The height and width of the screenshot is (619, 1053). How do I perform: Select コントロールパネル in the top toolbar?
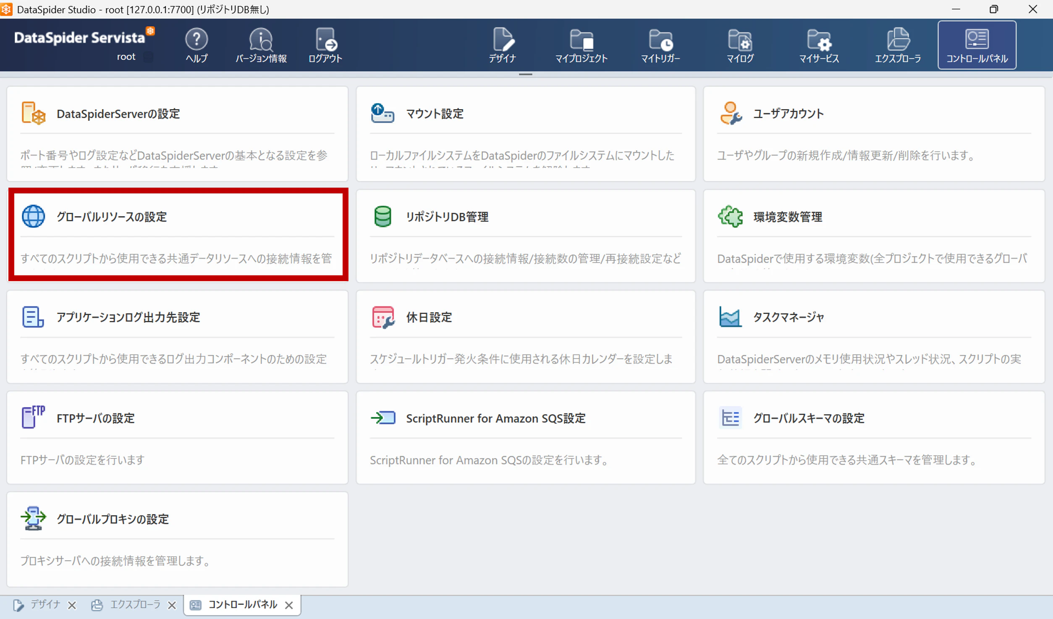click(977, 45)
